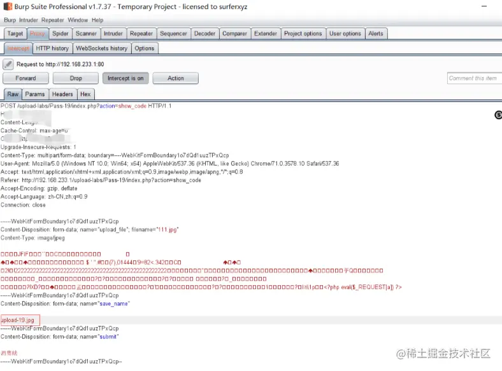Show the Headers request view tab
Image resolution: width=502 pixels, height=371 pixels.
[62, 94]
